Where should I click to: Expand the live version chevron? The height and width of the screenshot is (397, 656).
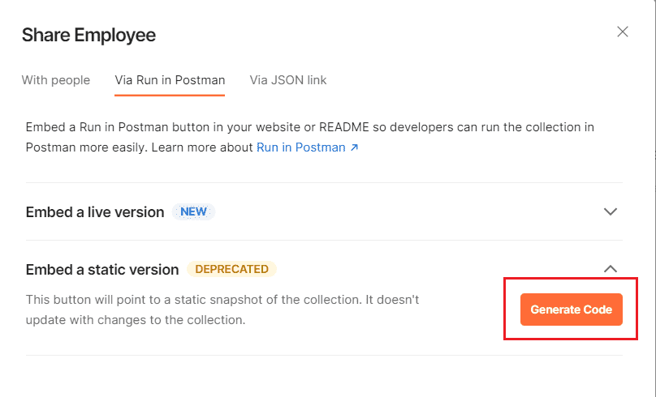(611, 211)
